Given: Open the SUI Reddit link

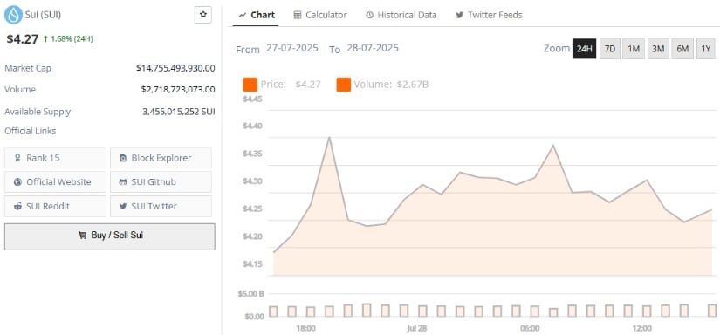Looking at the screenshot, I should [55, 206].
